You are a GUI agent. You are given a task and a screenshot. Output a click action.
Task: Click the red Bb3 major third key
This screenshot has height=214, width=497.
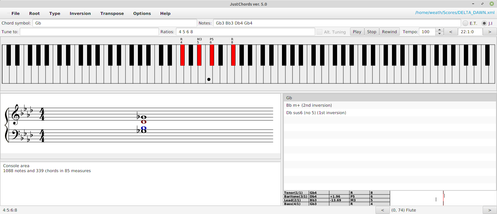click(x=199, y=55)
